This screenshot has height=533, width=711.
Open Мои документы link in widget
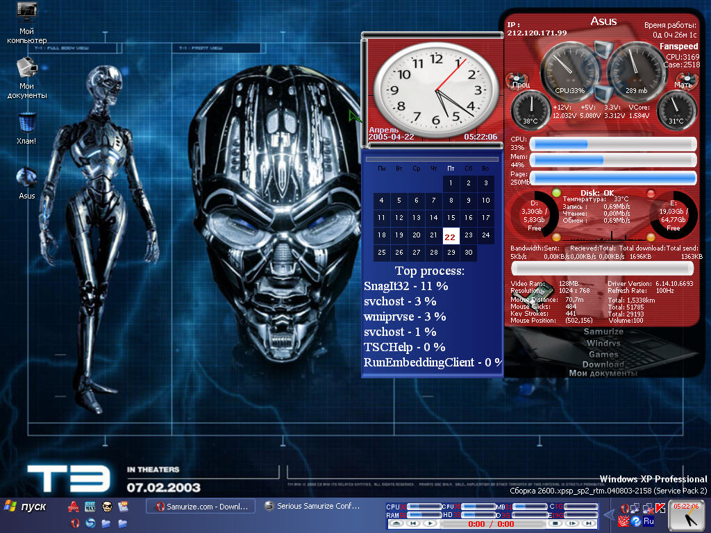click(603, 373)
